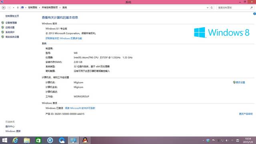Click 更改产品密钥 (Change product key) link
Viewport: 256px width, 144px height.
click(246, 114)
